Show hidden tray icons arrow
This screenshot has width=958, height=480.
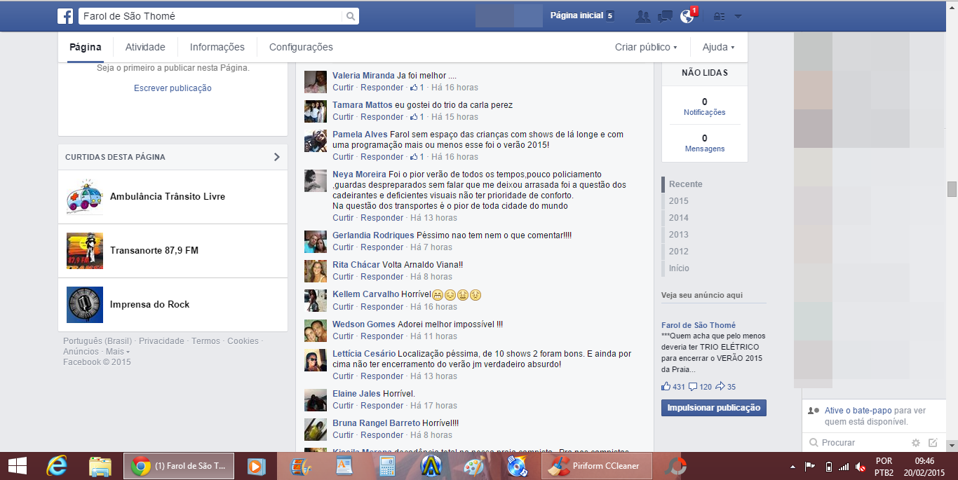click(x=793, y=467)
